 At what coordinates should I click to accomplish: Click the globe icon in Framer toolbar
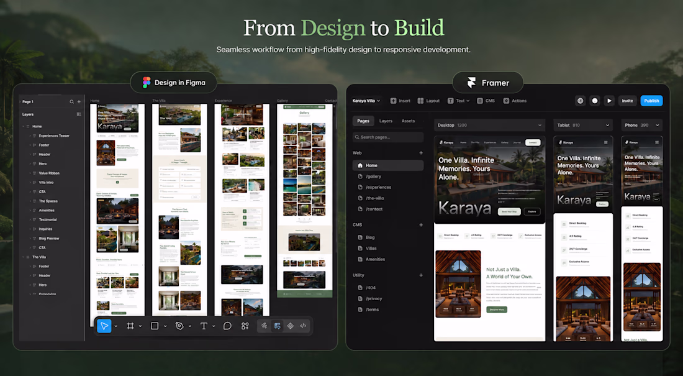pyautogui.click(x=580, y=101)
